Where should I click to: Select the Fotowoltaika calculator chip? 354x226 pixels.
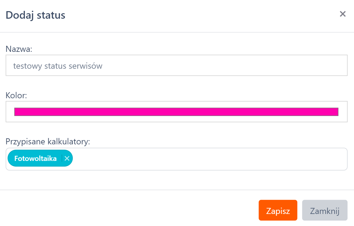point(36,159)
